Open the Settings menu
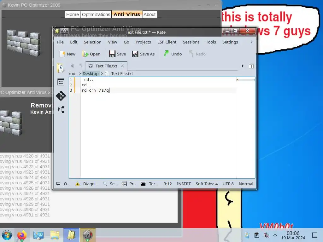 coord(230,42)
